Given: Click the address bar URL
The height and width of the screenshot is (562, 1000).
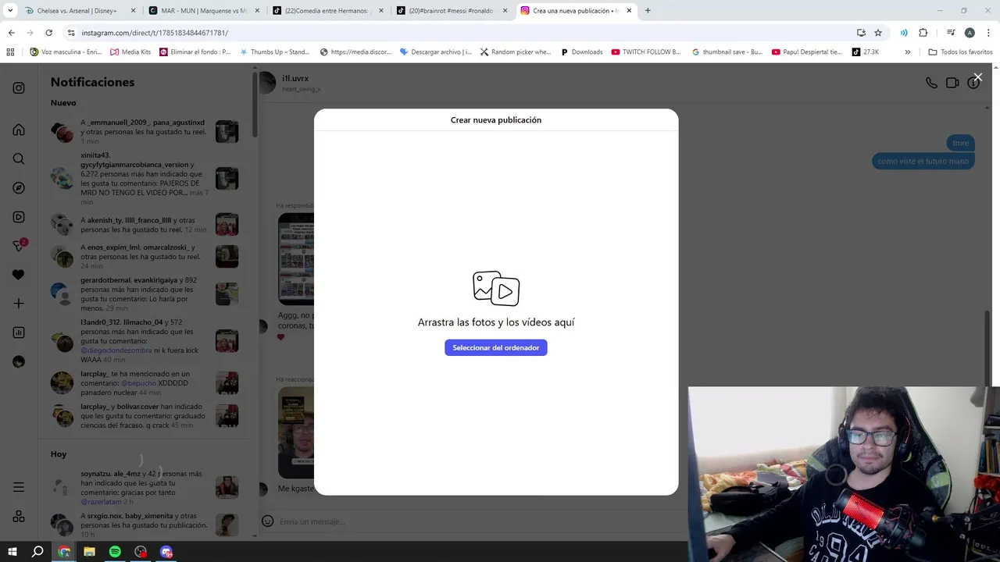Looking at the screenshot, I should click(155, 33).
